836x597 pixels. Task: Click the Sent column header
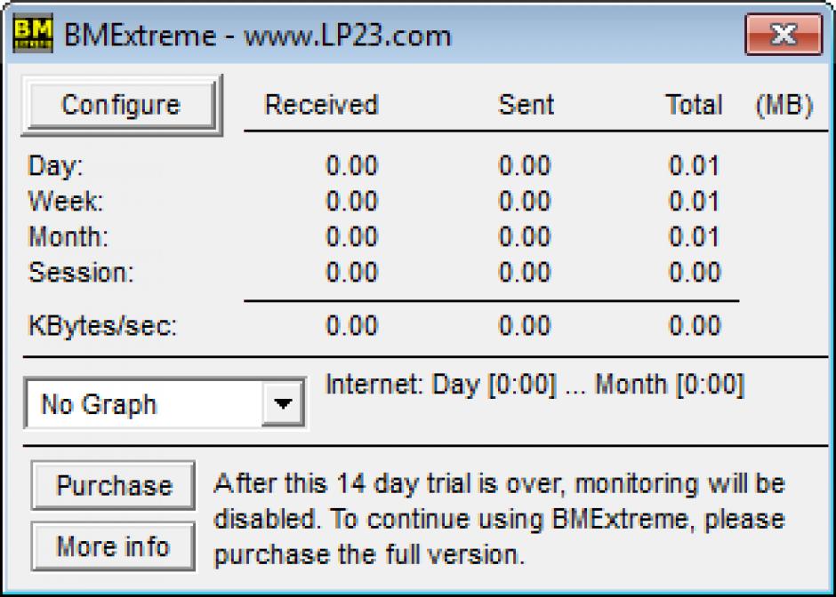(x=526, y=105)
